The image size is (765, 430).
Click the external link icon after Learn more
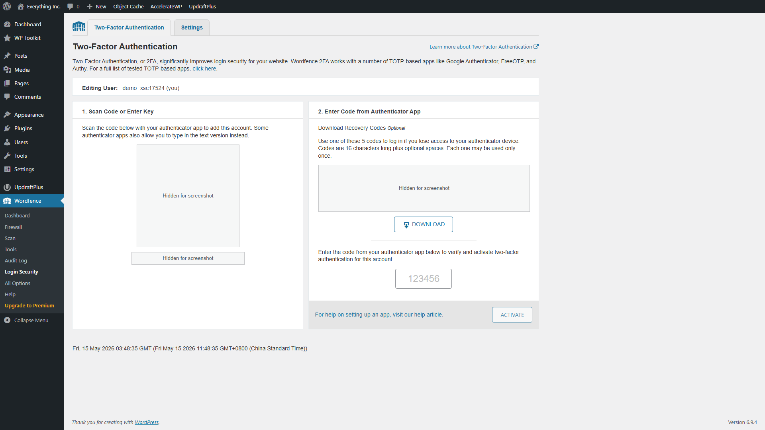click(x=536, y=47)
